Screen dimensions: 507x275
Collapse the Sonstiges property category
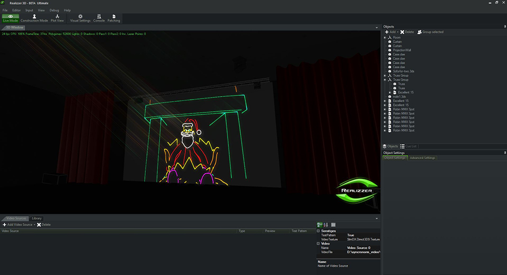click(318, 231)
